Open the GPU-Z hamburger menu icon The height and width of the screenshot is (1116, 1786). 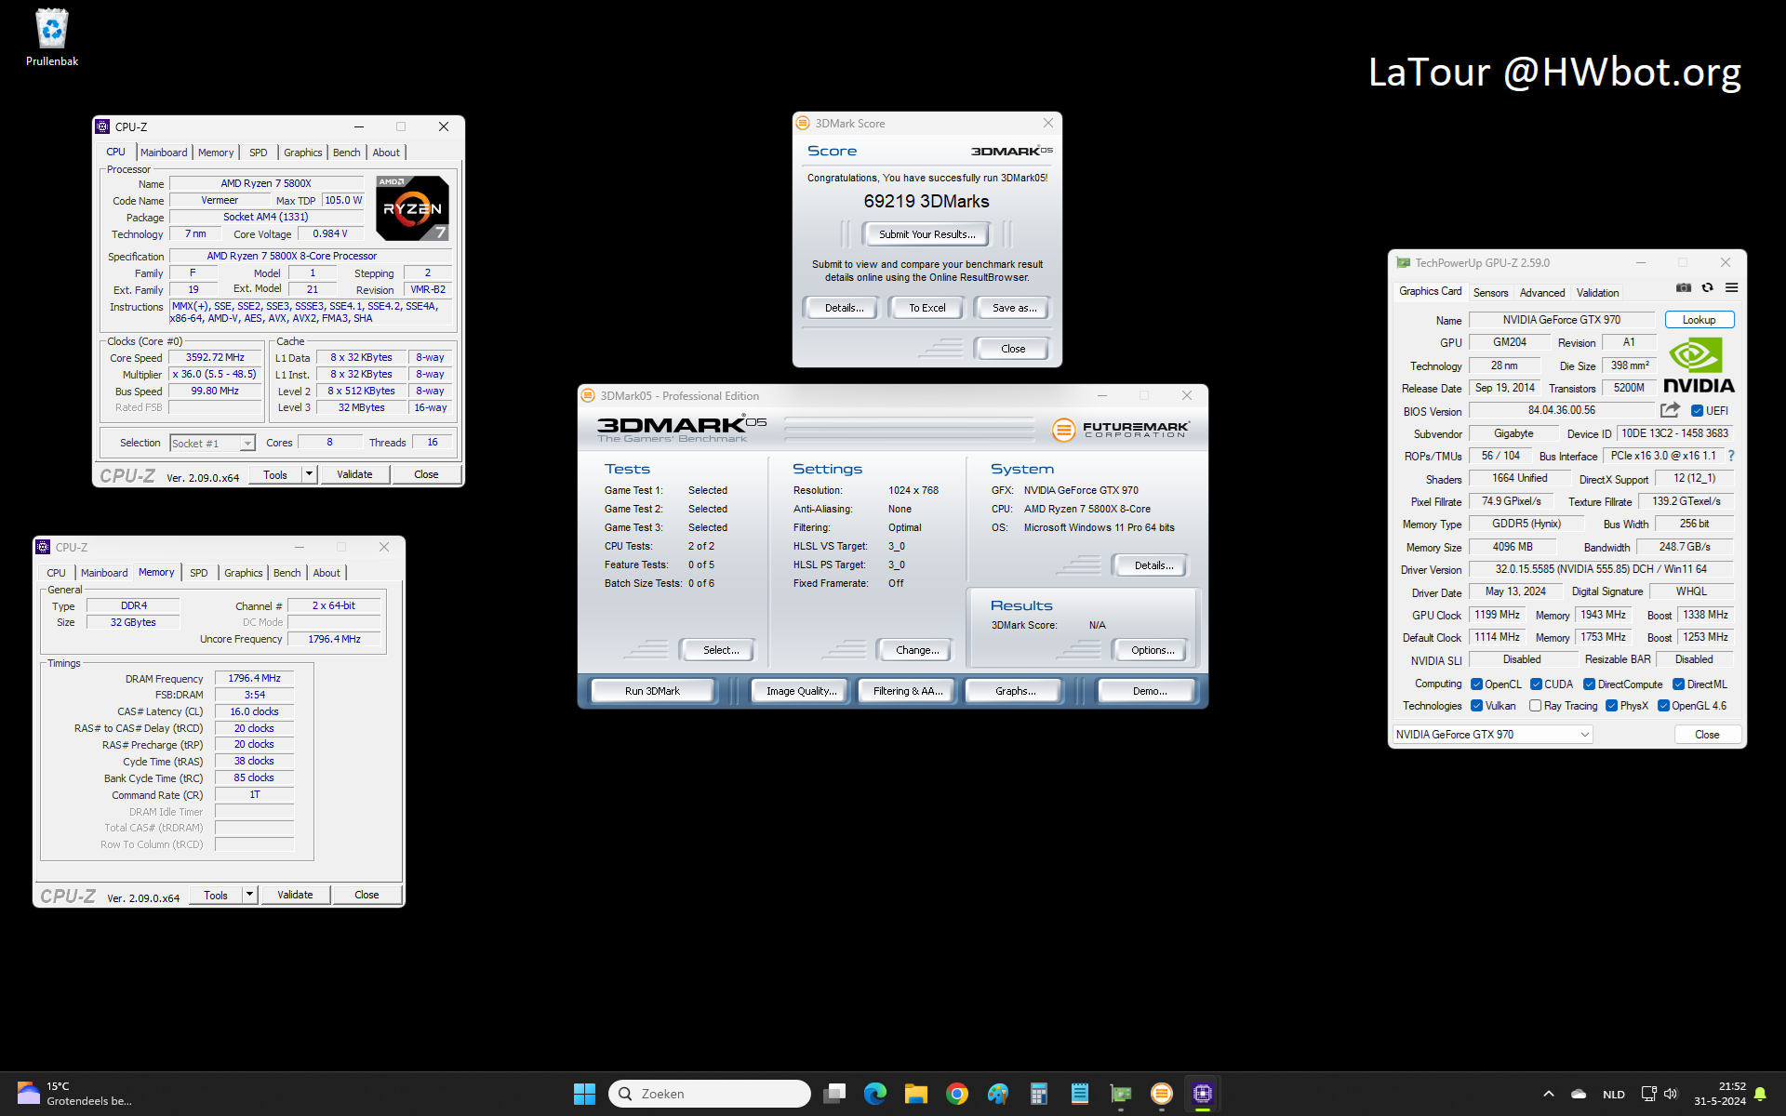click(1731, 287)
